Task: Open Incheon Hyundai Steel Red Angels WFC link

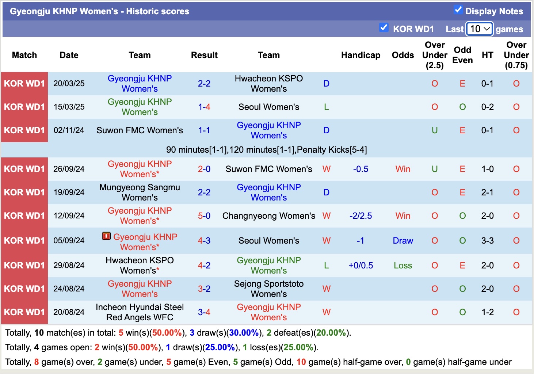Action: tap(140, 312)
